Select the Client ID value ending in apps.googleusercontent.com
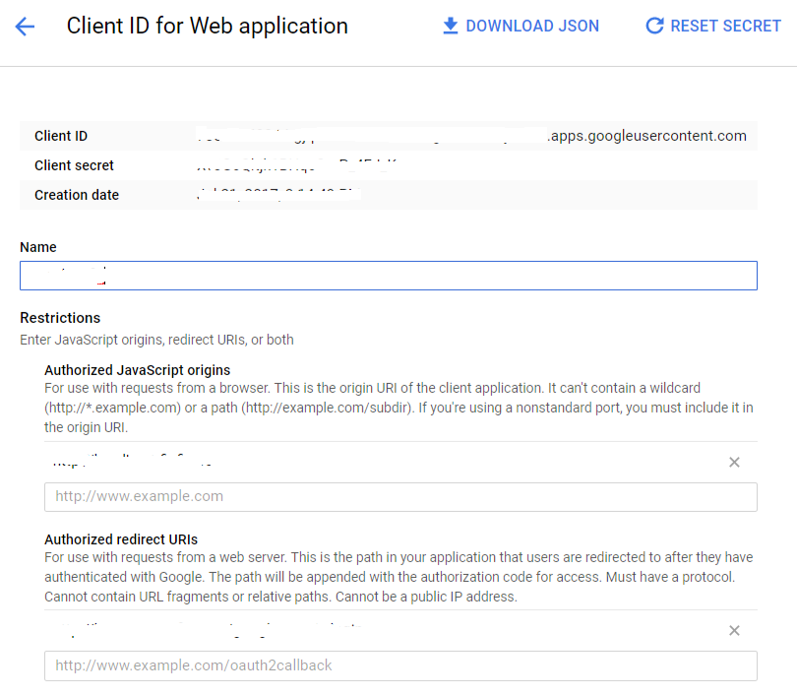Viewport: 797px width, 696px height. pyautogui.click(x=471, y=136)
